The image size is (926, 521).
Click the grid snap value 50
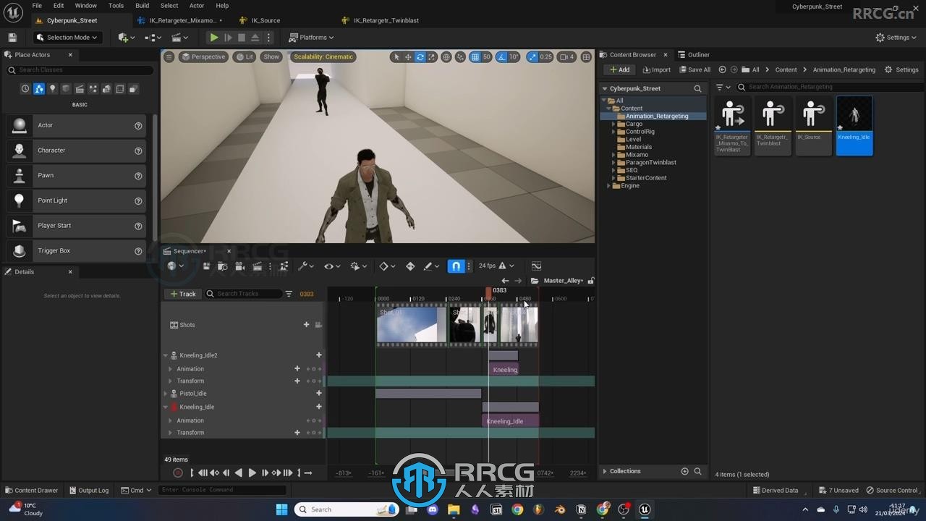(487, 57)
